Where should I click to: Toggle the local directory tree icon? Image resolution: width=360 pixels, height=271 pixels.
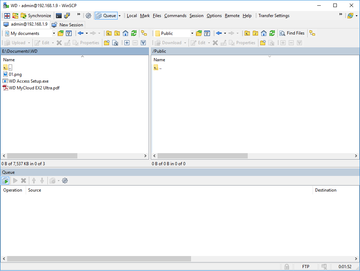(x=144, y=33)
